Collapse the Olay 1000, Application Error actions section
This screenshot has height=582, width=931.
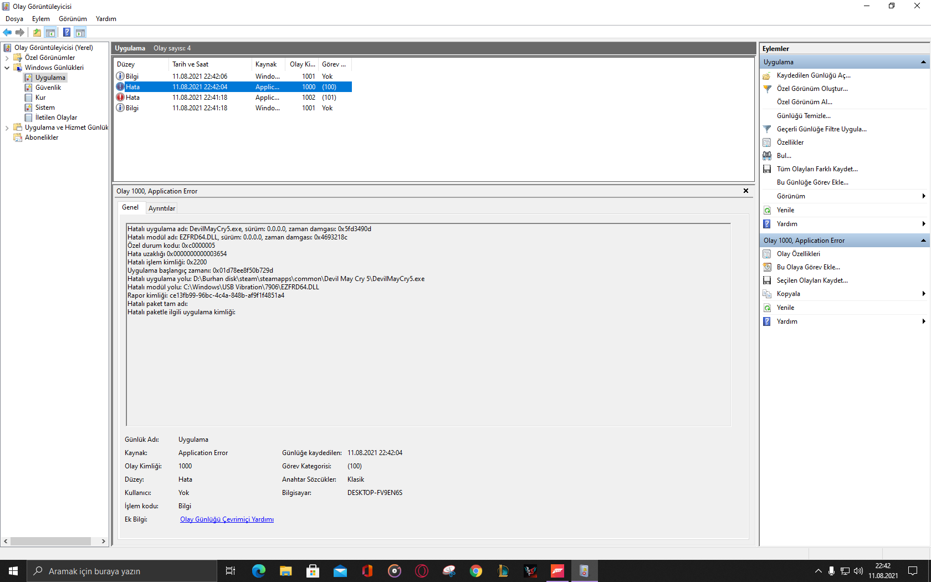pos(923,241)
